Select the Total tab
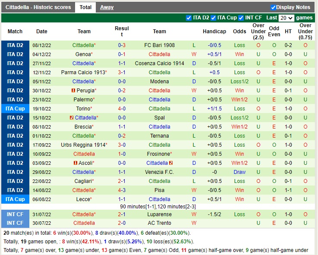Viewport: 318px width, 255px height. coord(85,7)
